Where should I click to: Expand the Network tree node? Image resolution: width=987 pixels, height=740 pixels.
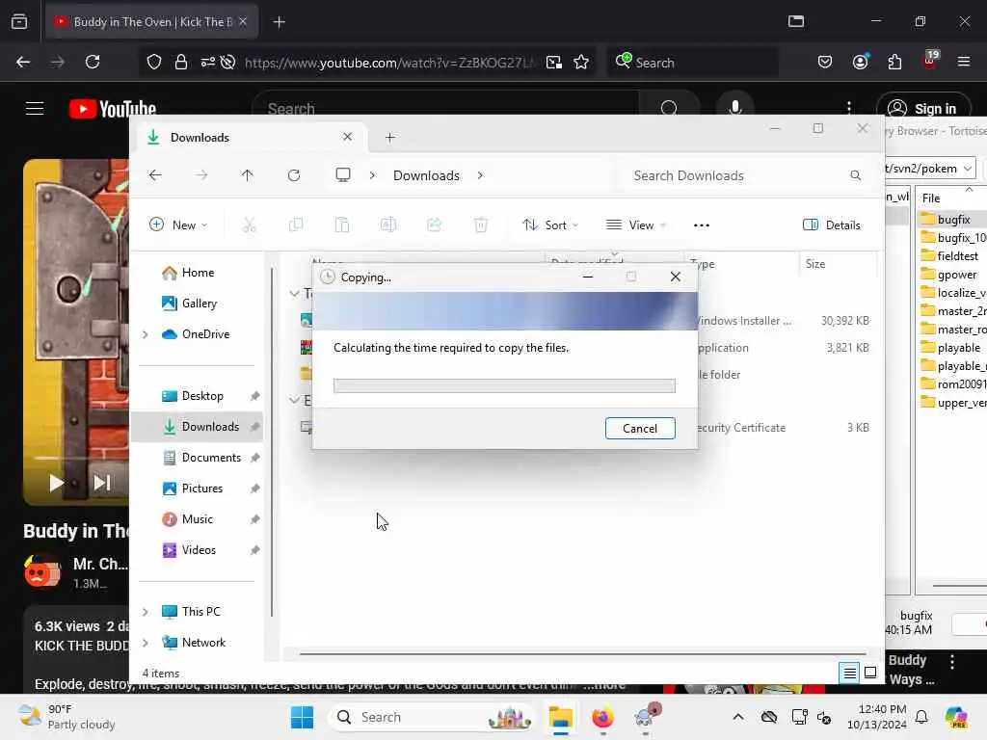[x=146, y=643]
